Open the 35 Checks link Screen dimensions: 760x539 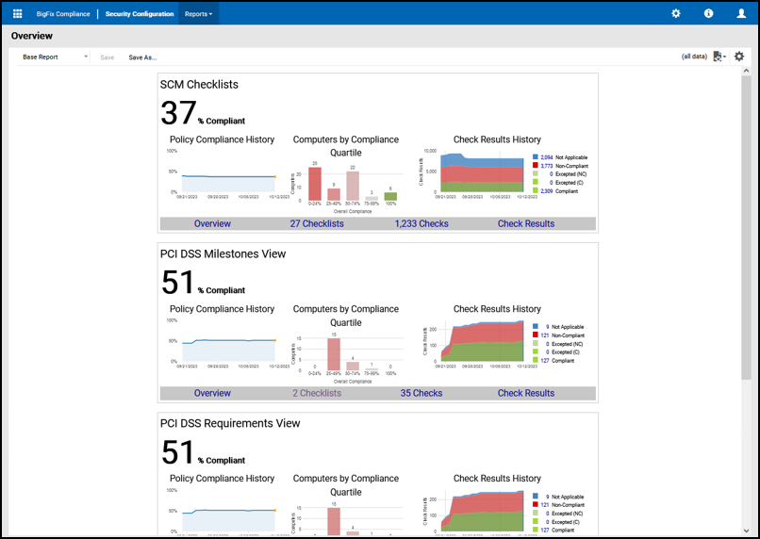coord(421,394)
